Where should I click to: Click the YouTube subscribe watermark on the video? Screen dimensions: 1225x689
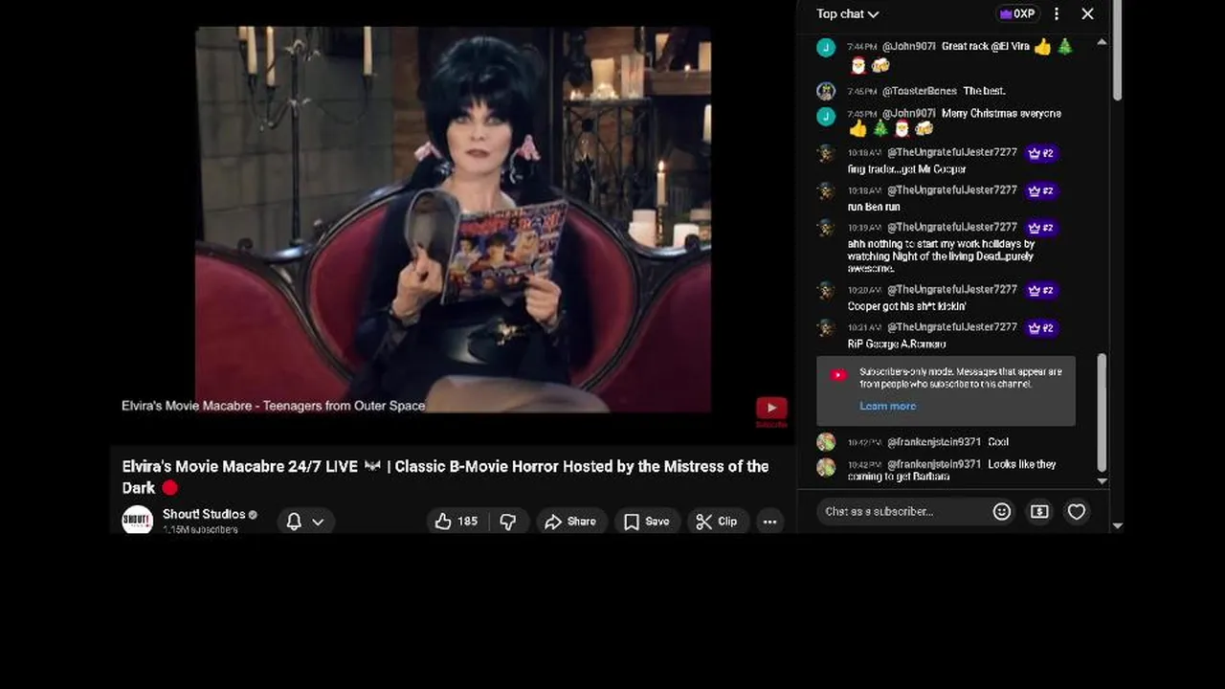coord(771,411)
